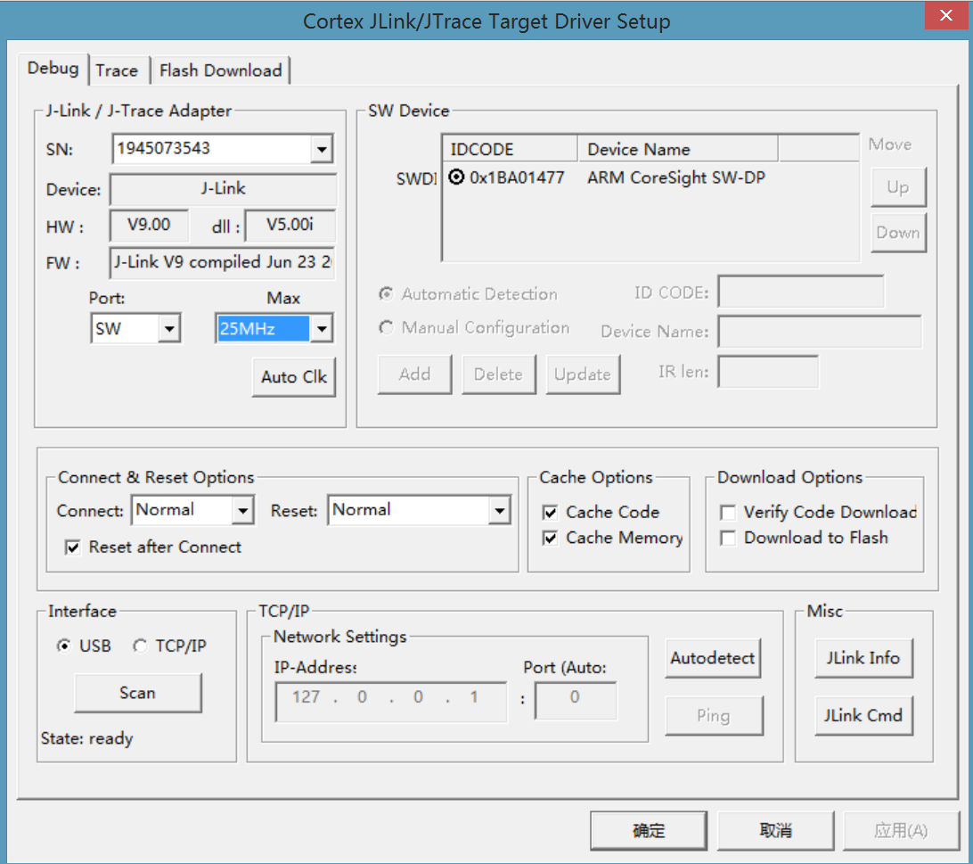Screen dimensions: 973x864
Task: Open the Flash Download tab
Action: coord(220,70)
